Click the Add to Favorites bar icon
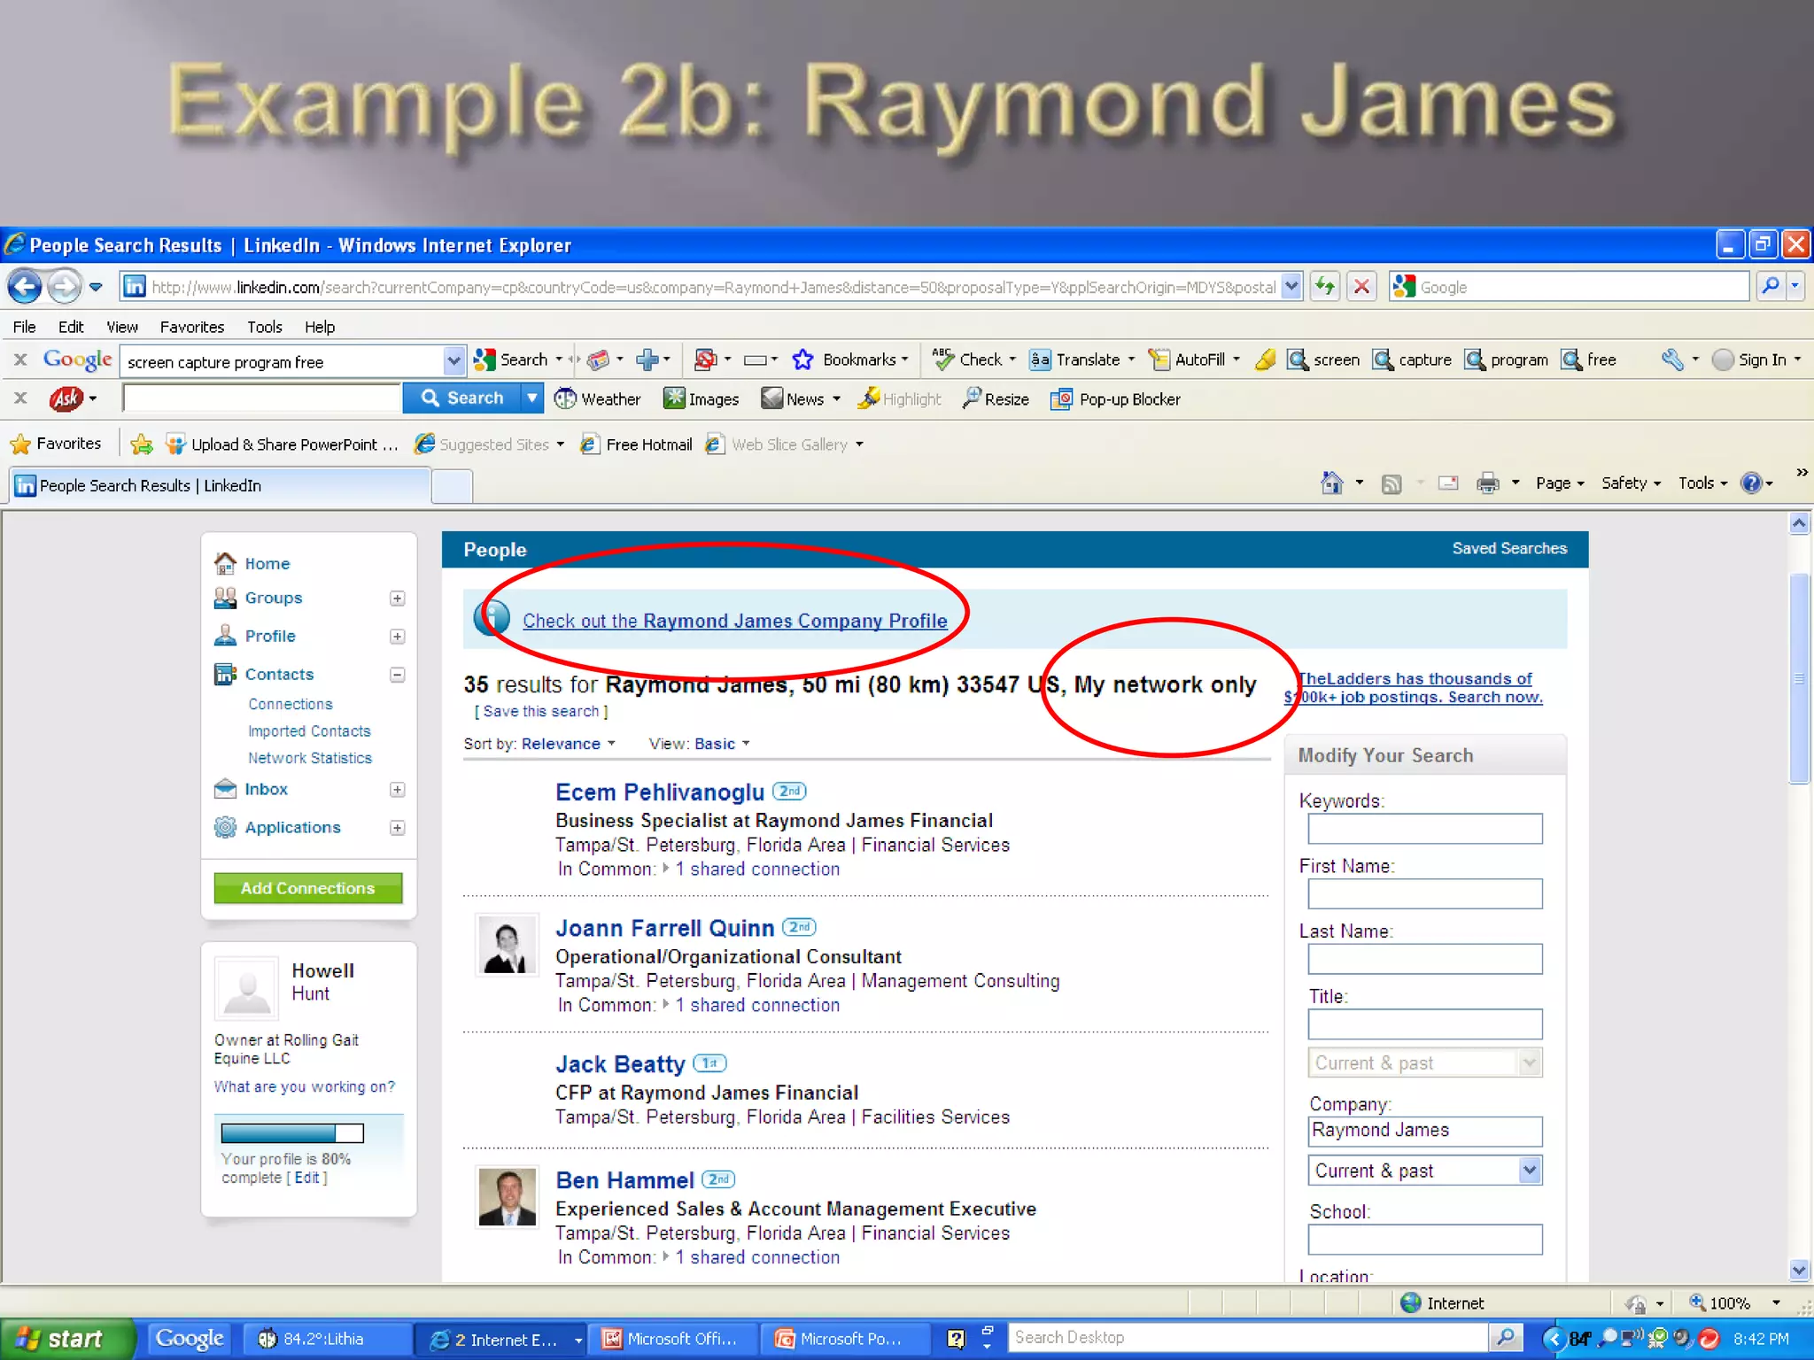 point(142,444)
